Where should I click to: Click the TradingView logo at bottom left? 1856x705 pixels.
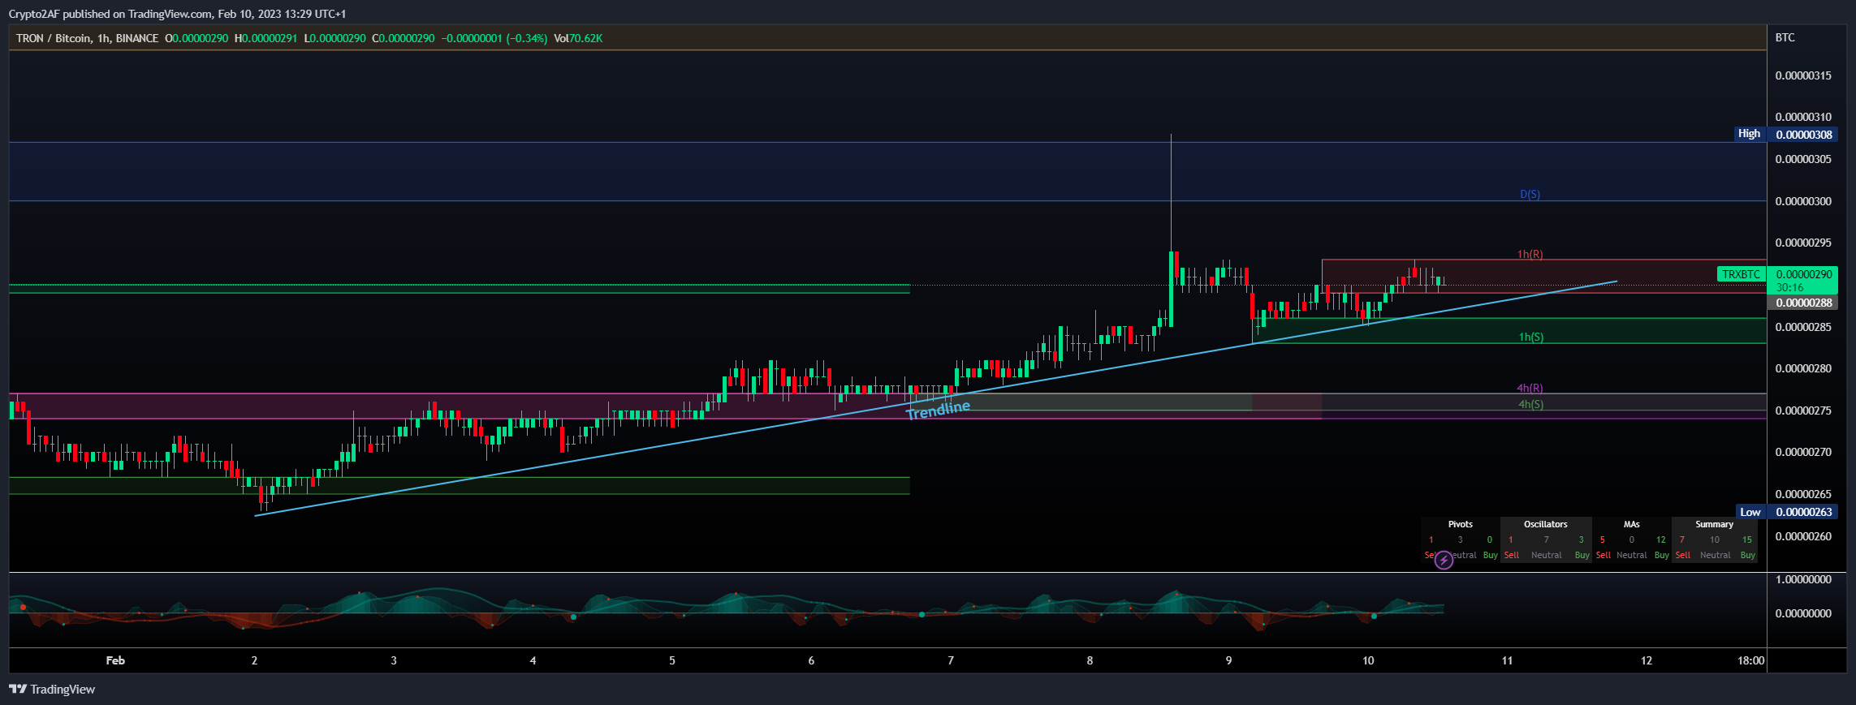52,690
